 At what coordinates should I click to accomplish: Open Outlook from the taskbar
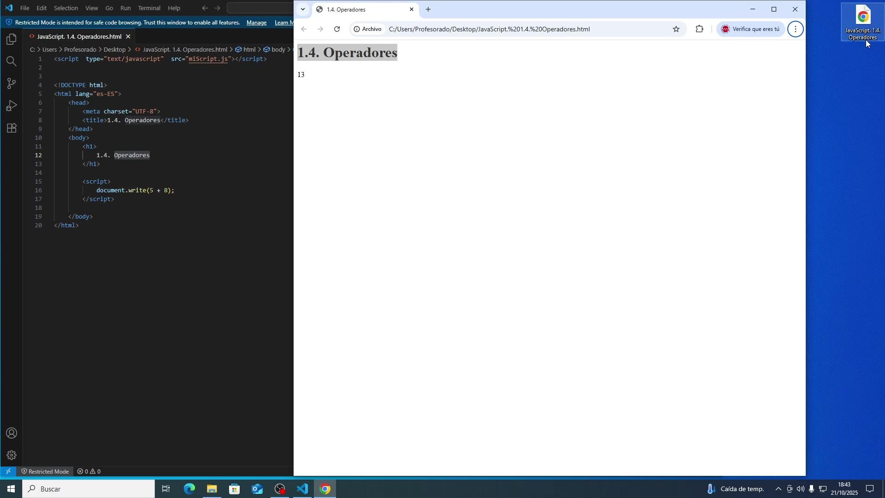click(x=257, y=489)
